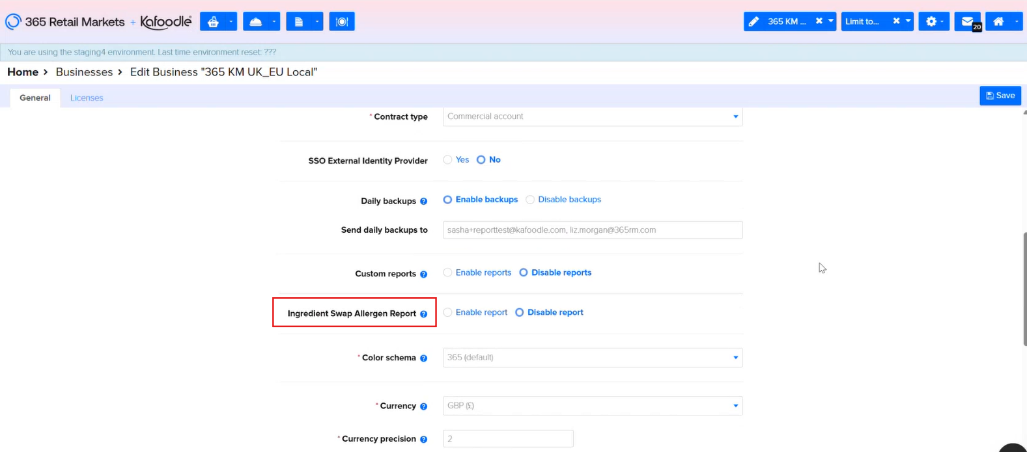Screen dimensions: 1027x452
Task: Open the settings gear menu
Action: (934, 21)
